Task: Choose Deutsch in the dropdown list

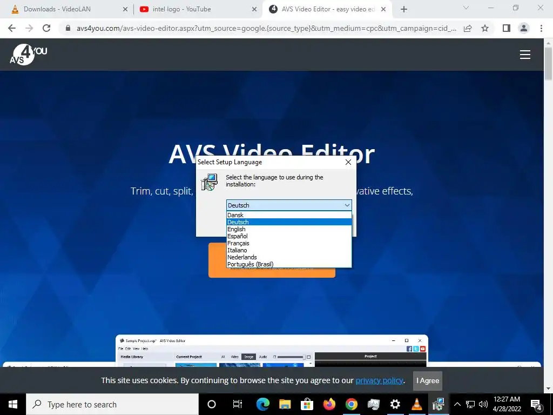Action: [x=289, y=222]
